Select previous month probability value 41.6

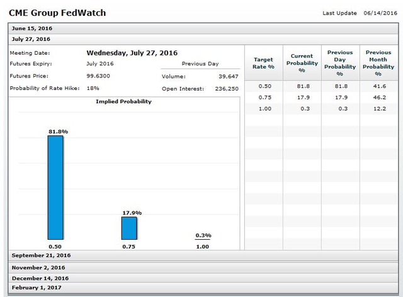[380, 86]
